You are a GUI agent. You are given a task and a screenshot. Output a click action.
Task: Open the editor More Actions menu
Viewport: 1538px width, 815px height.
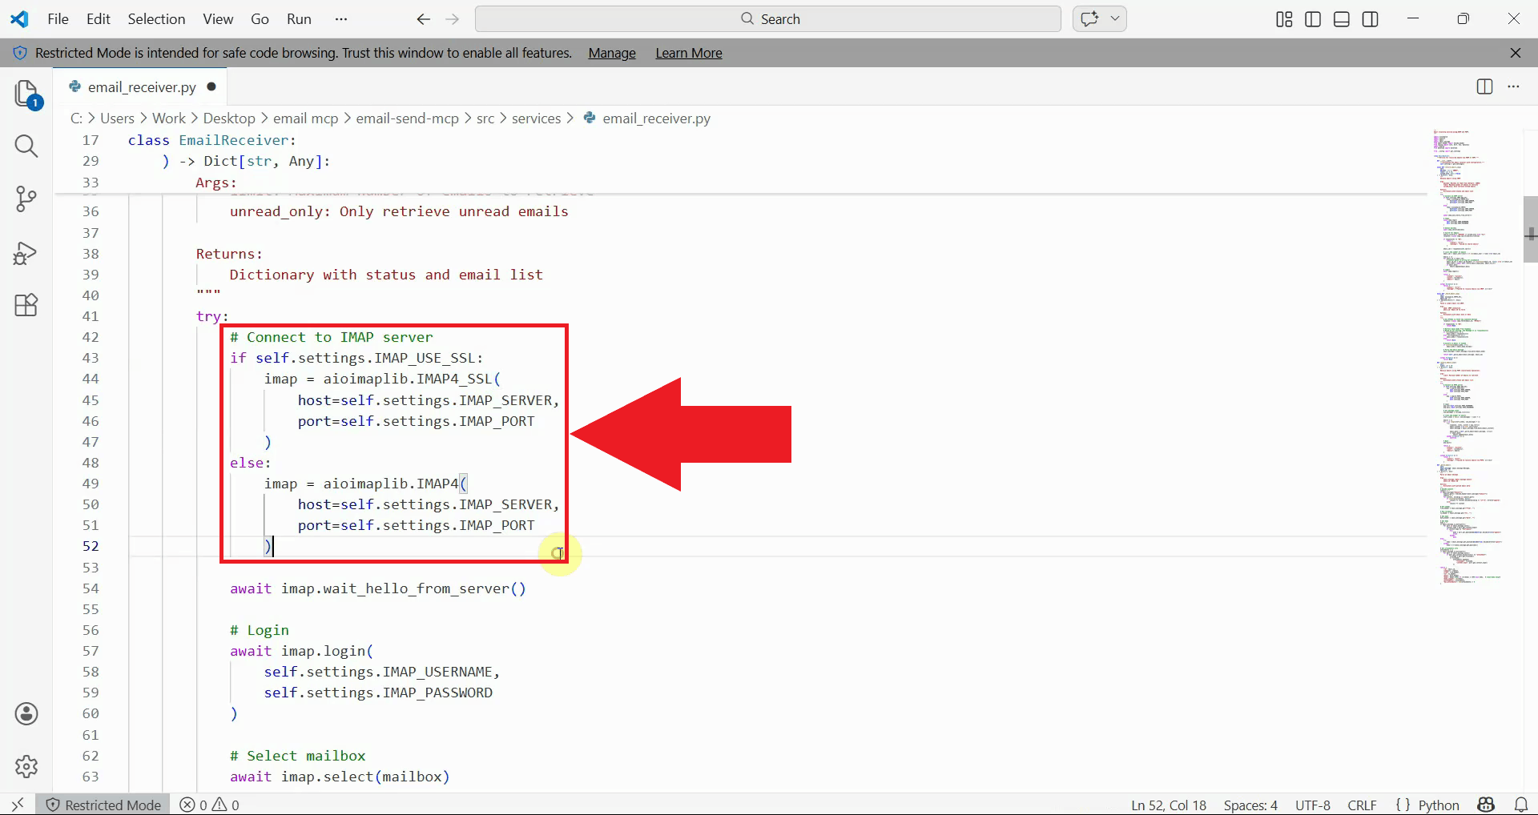pyautogui.click(x=1514, y=86)
